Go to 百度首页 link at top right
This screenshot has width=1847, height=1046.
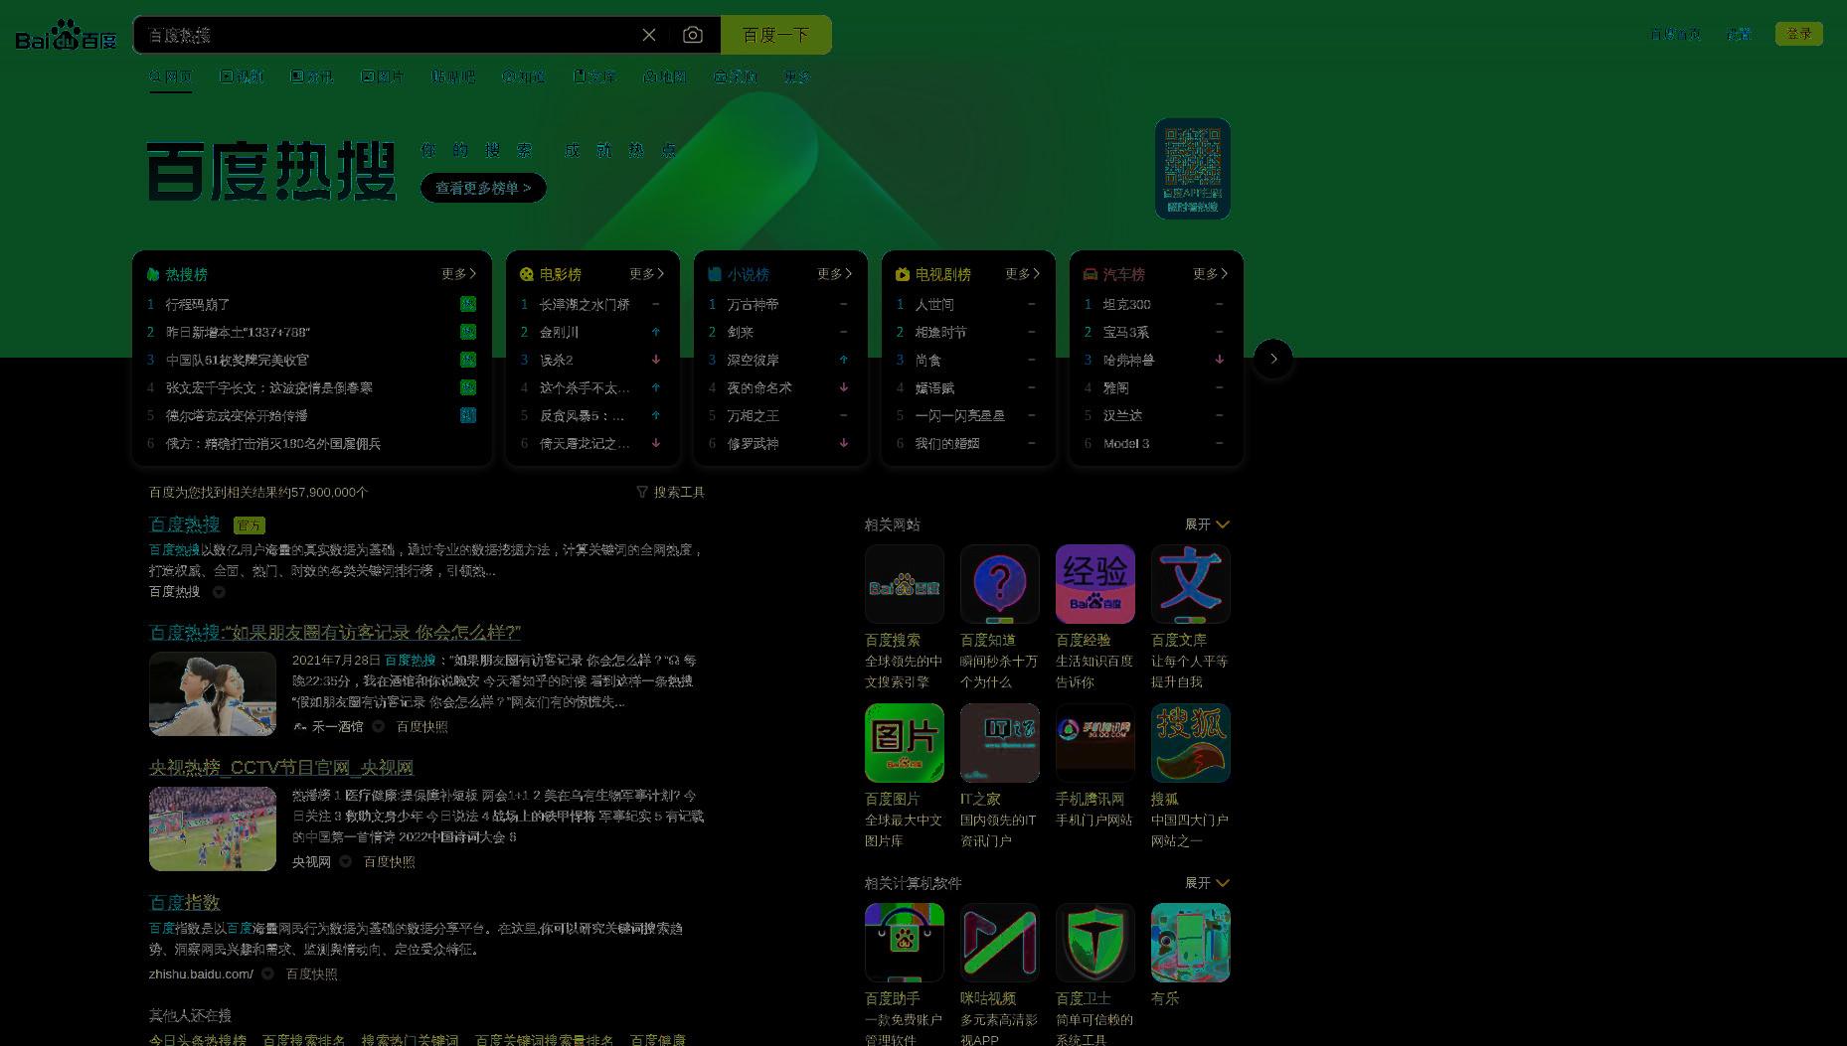[x=1676, y=34]
